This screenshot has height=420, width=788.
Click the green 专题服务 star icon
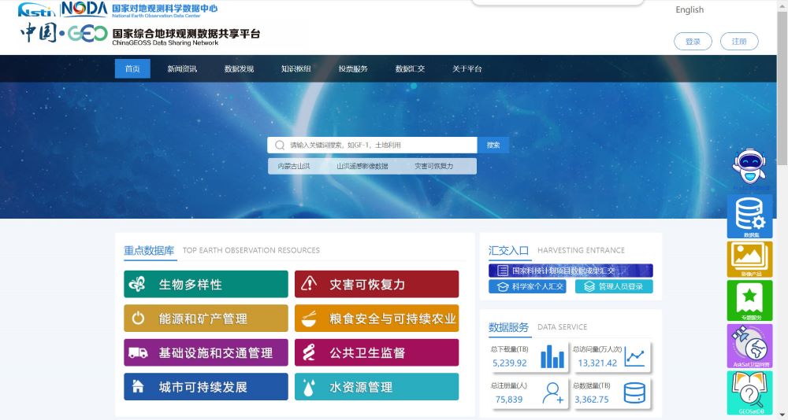pos(749,300)
